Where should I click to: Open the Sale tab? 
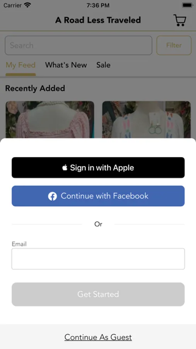(x=103, y=65)
